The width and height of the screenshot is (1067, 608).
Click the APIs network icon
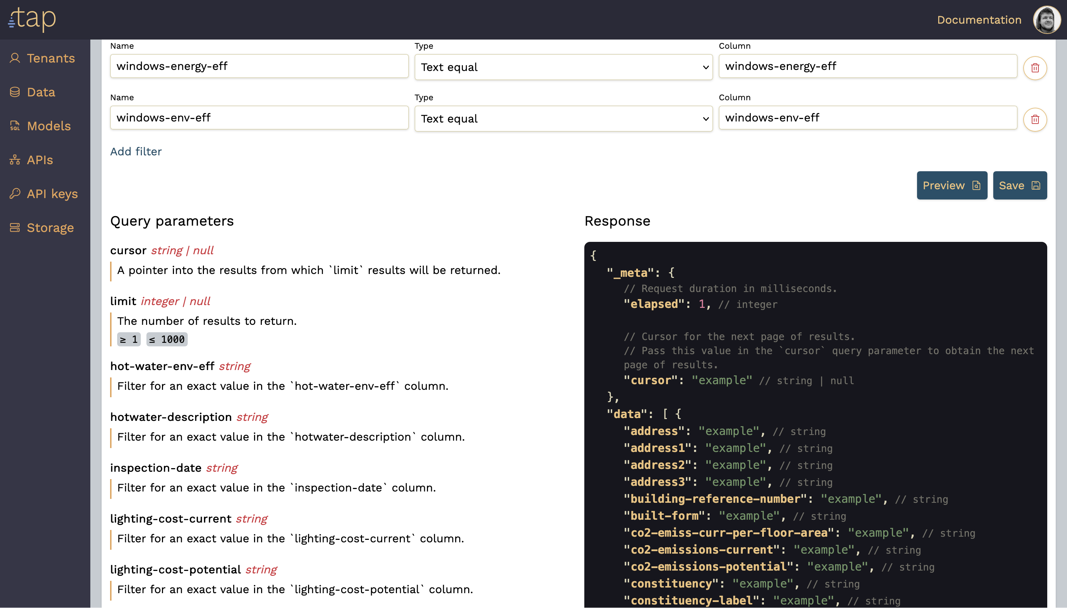15,160
